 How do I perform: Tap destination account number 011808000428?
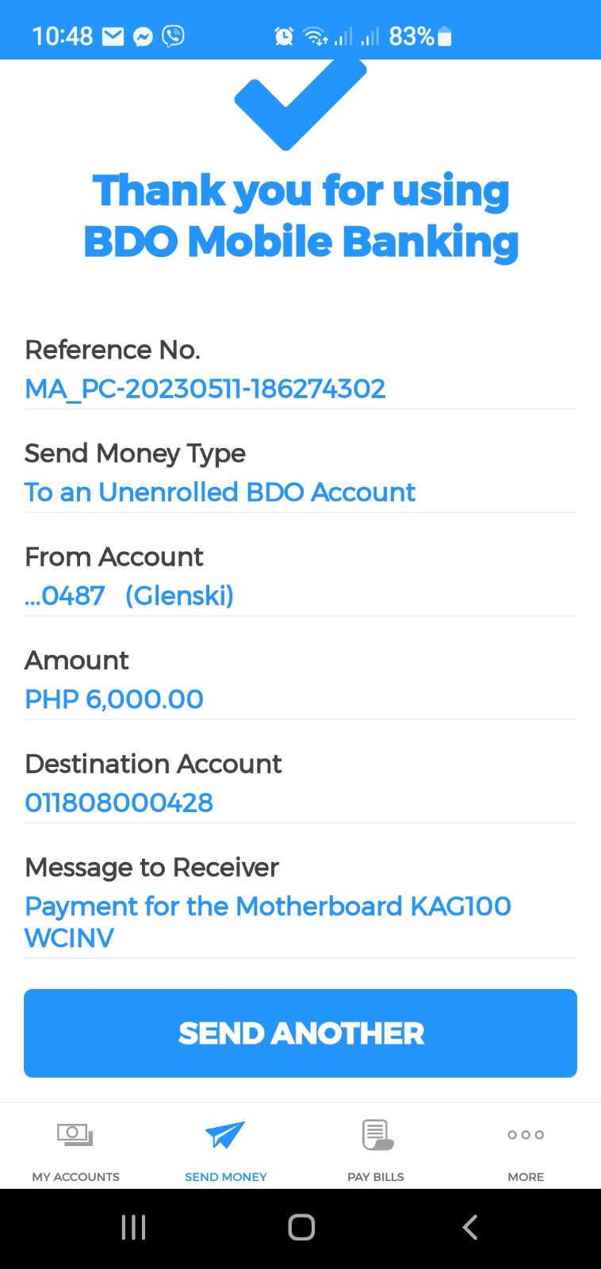pyautogui.click(x=119, y=803)
